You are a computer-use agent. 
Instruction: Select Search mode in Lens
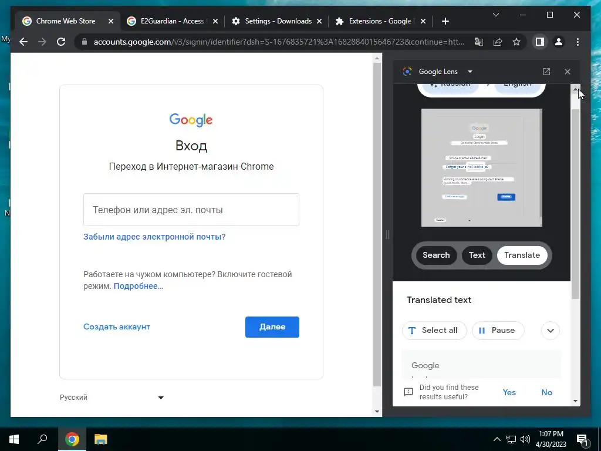436,255
